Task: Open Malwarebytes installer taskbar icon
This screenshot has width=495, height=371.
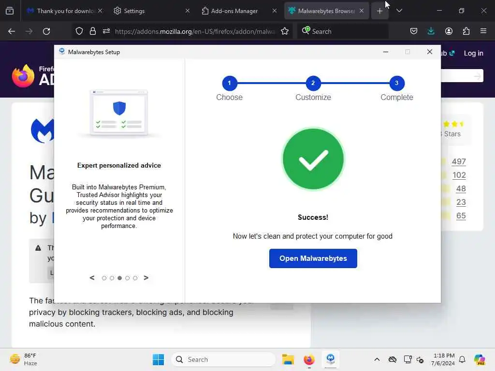Action: [331, 359]
